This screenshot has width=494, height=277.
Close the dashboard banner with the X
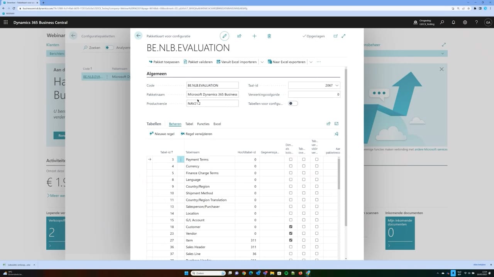click(442, 69)
